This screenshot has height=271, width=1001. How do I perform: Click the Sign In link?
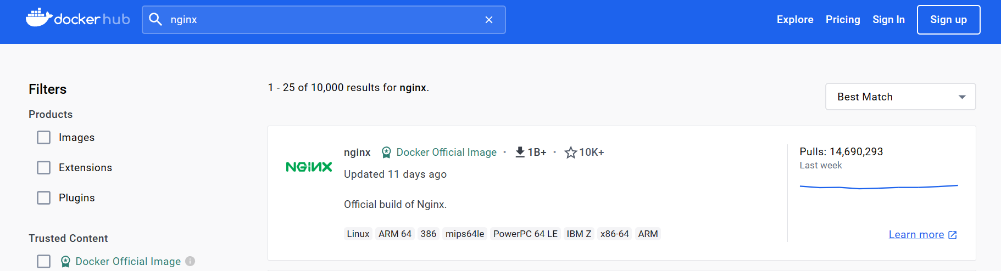pos(888,20)
